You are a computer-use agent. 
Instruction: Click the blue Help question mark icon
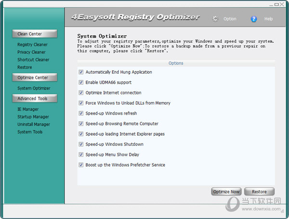[x=254, y=19]
